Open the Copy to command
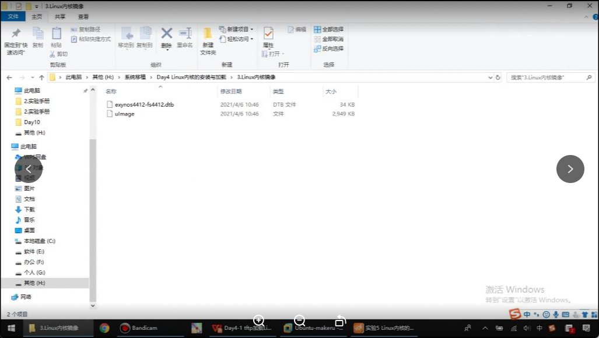This screenshot has width=599, height=338. [x=145, y=37]
